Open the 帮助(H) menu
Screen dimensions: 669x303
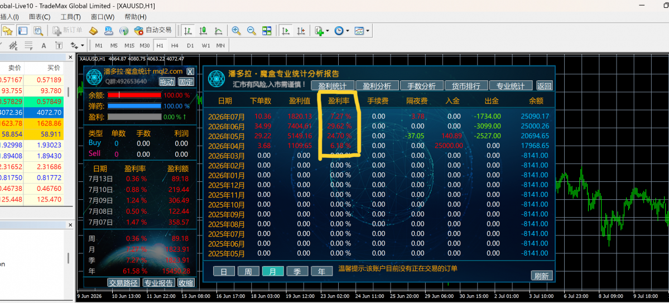(135, 17)
